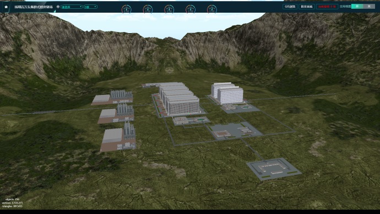Go to the home icon
The image size is (380, 214).
pos(6,7)
